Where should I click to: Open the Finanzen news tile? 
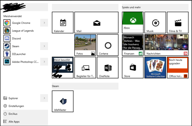tap(133, 45)
